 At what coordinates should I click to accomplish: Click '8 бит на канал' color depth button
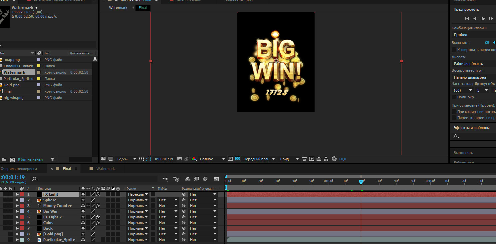(x=30, y=159)
